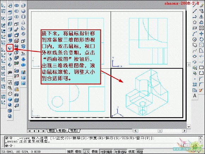Image resolution: width=205 pixels, height=154 pixels.
Task: Toggle 捕捉 snap mode in status bar
Action: pyautogui.click(x=70, y=152)
